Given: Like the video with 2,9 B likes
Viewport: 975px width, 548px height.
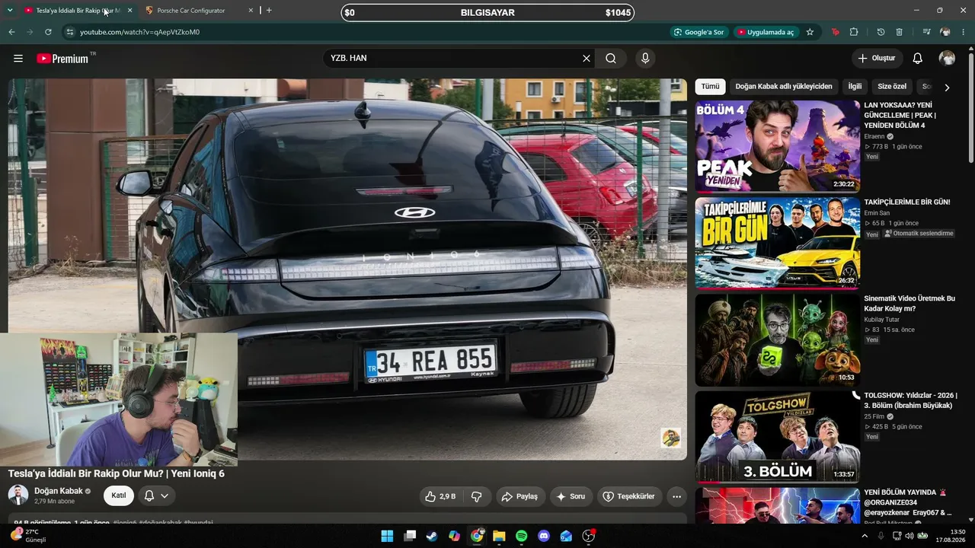Looking at the screenshot, I should click(440, 496).
